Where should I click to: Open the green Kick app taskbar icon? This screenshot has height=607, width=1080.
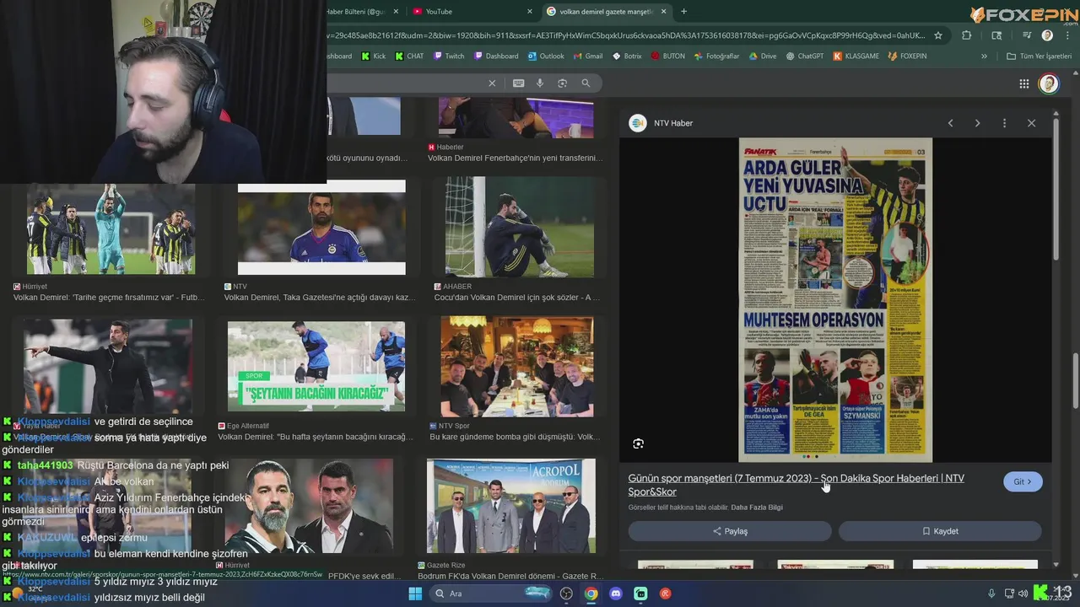click(640, 594)
